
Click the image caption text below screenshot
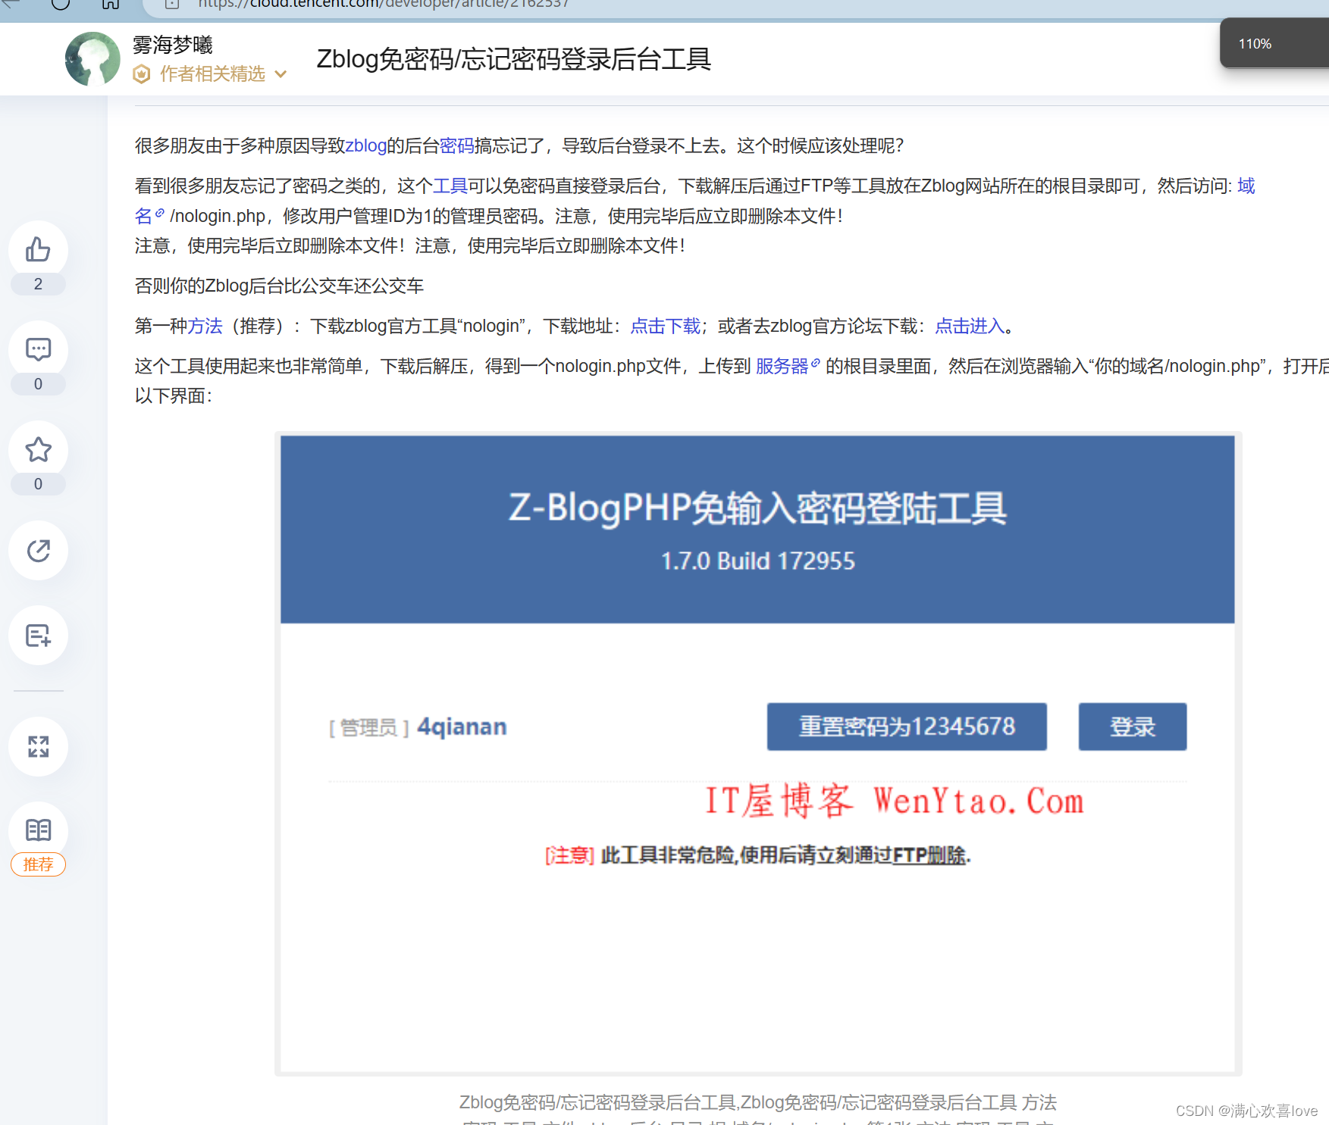point(757,1109)
